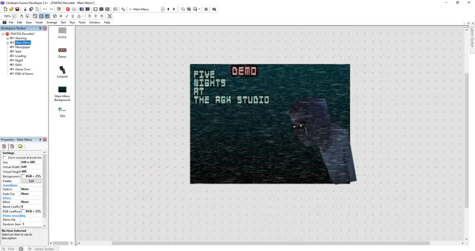The image size is (475, 251).
Task: Open the Window menu
Action: 94,22
